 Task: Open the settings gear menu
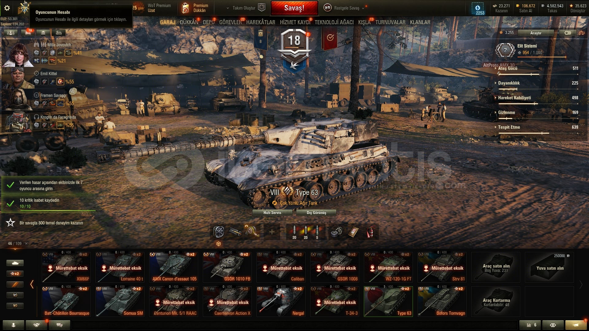coord(7,8)
